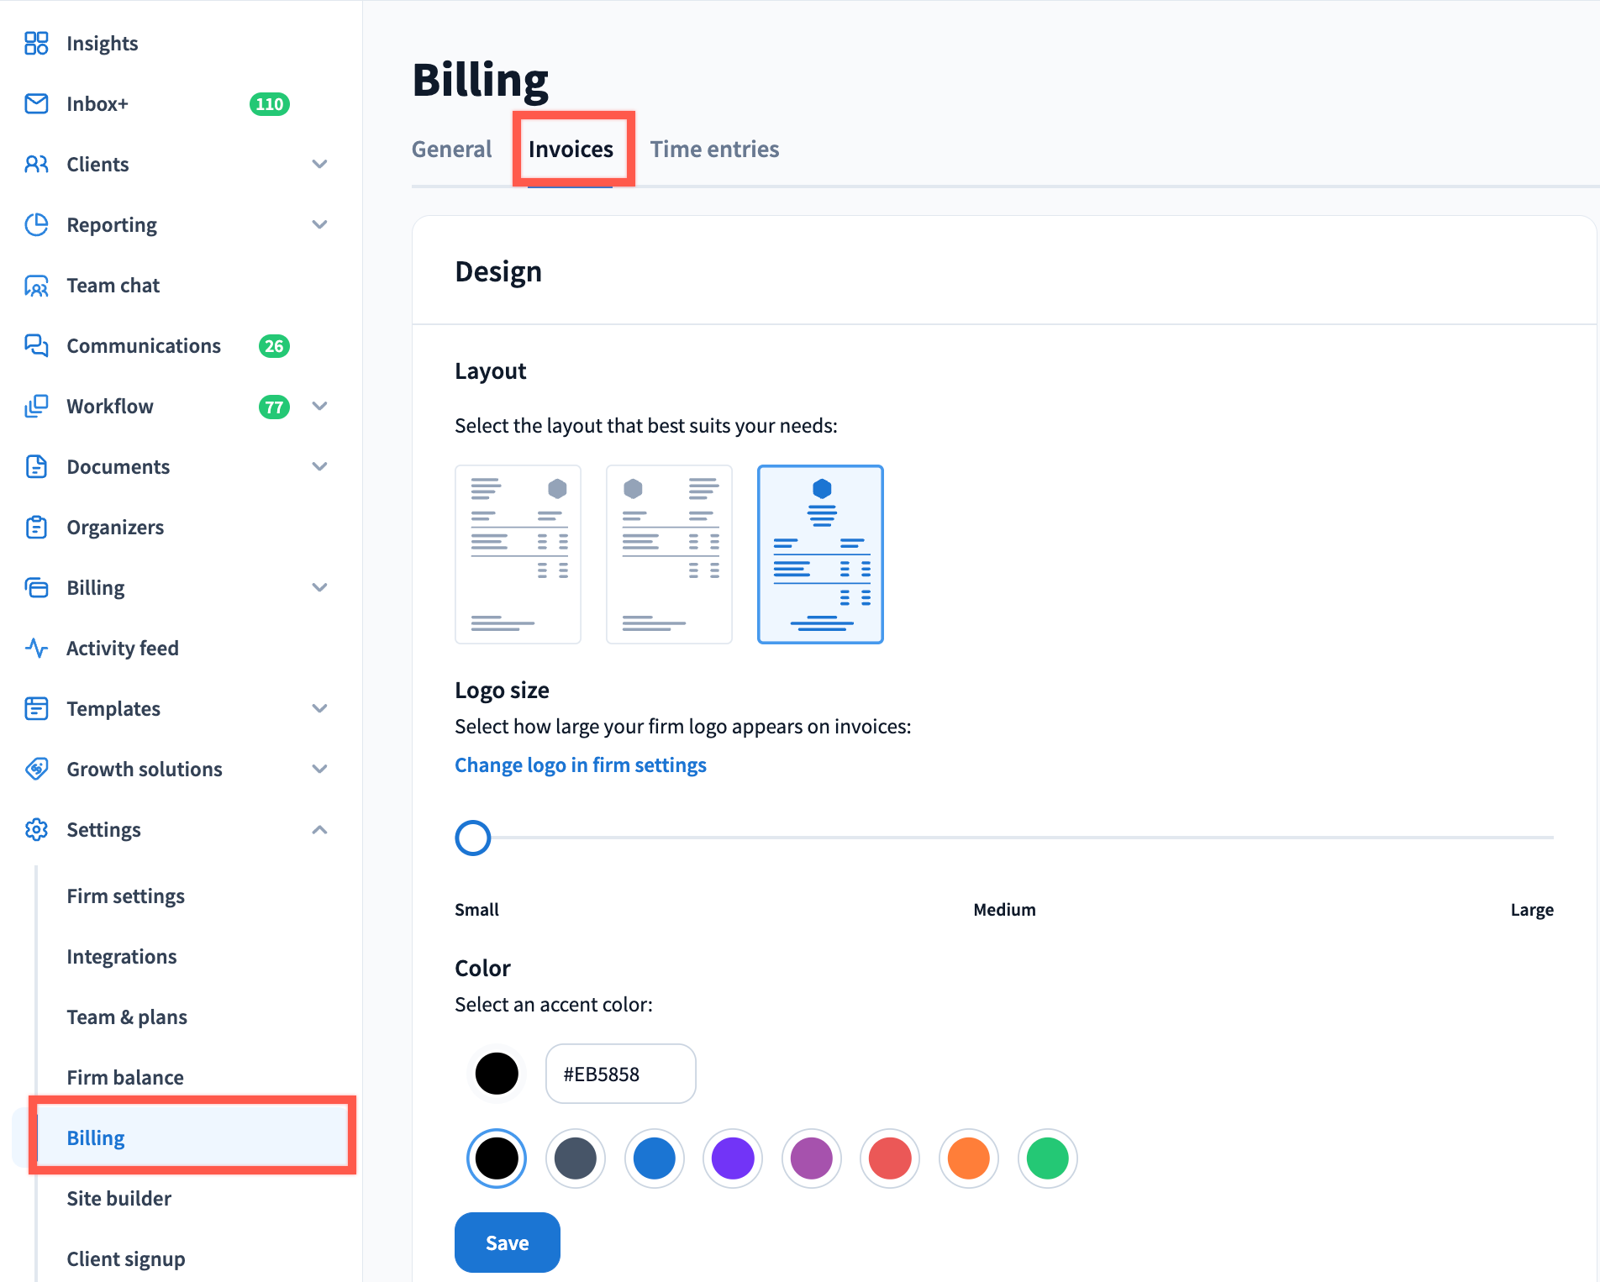Select the centered logo invoice layout
The width and height of the screenshot is (1600, 1282).
coord(820,554)
